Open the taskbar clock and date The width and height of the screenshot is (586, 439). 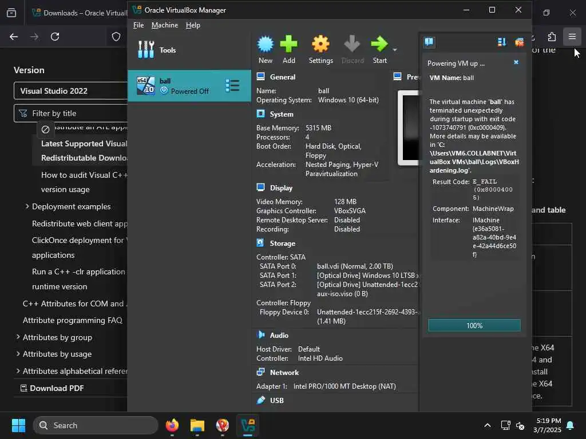click(548, 425)
